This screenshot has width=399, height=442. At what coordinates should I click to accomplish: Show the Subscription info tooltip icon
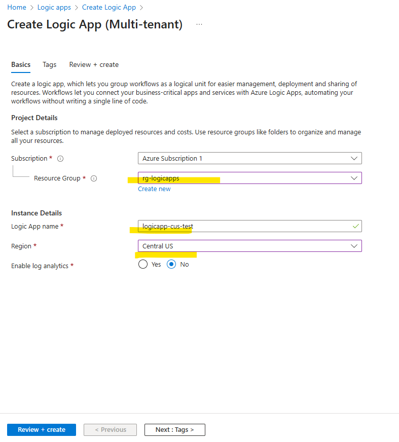60,159
